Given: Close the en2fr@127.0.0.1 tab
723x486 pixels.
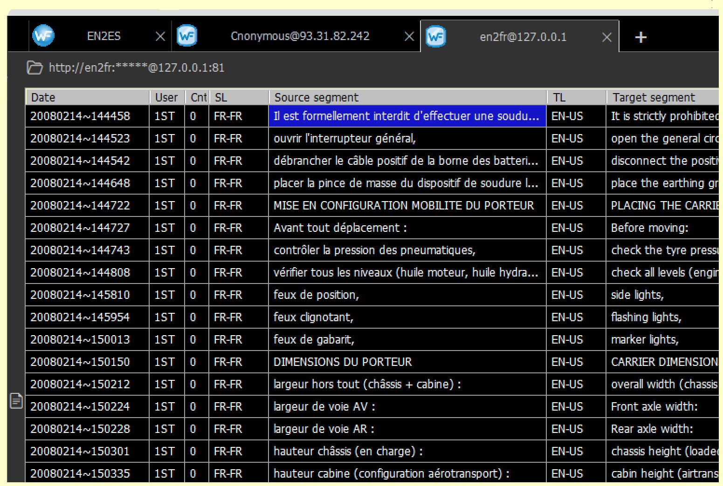Looking at the screenshot, I should pyautogui.click(x=606, y=37).
